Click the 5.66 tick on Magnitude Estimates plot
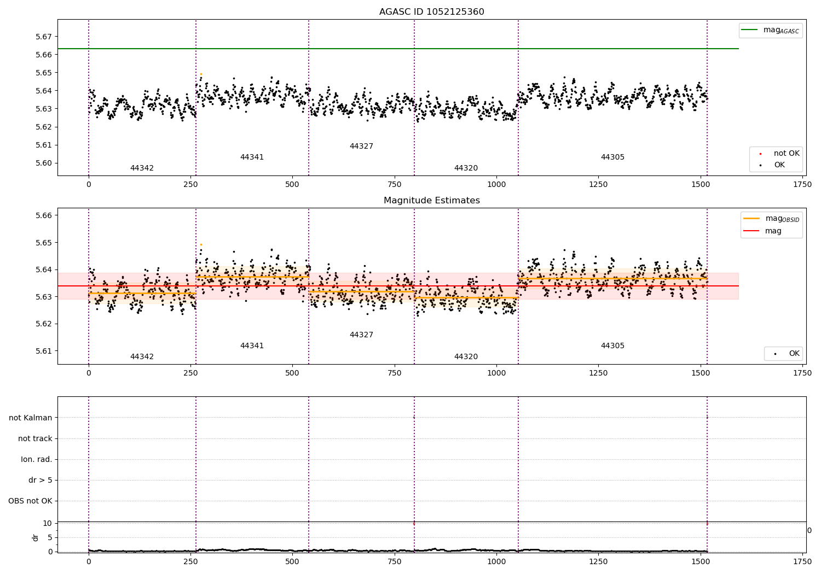This screenshot has height=574, width=821. (x=44, y=215)
